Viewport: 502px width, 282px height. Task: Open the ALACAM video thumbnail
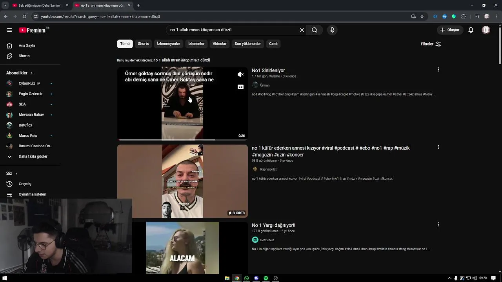coord(182,248)
